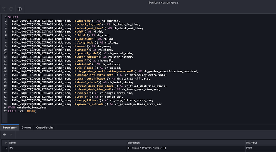Screen dimensions: 276x152
Task: Remove parameter using the X icon
Action: coord(11,134)
